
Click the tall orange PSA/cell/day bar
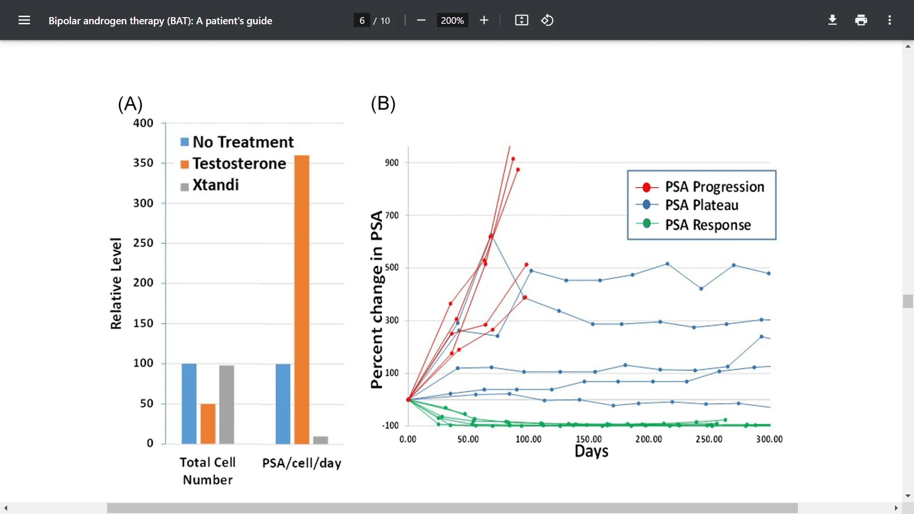302,299
